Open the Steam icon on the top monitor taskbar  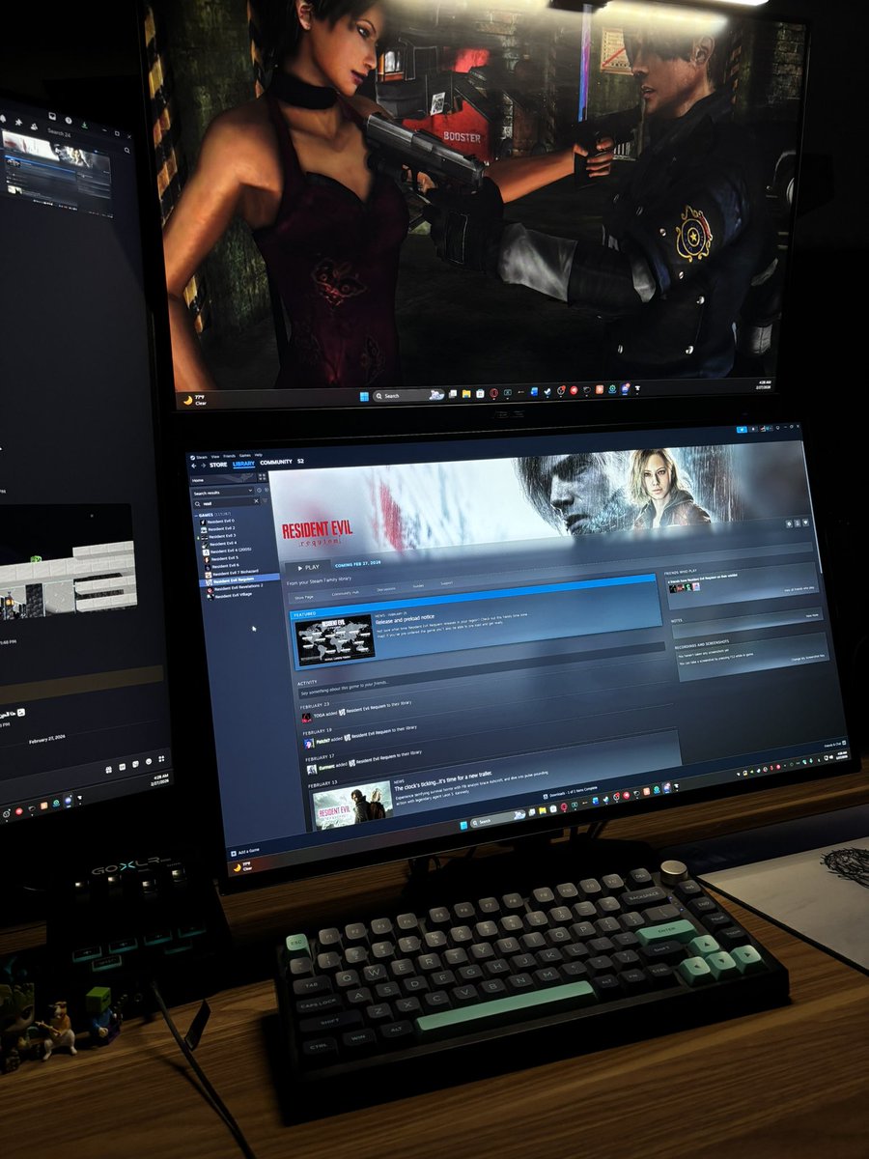coord(547,391)
